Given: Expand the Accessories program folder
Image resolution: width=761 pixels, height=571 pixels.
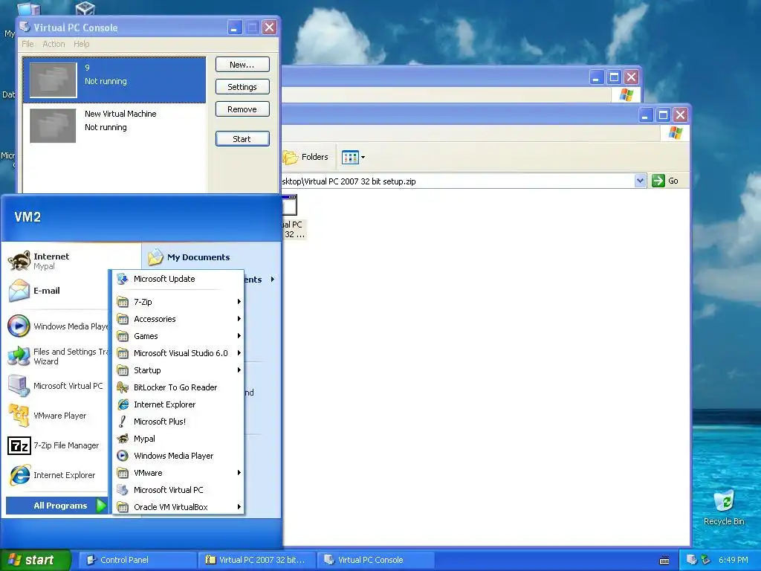Looking at the screenshot, I should click(178, 319).
